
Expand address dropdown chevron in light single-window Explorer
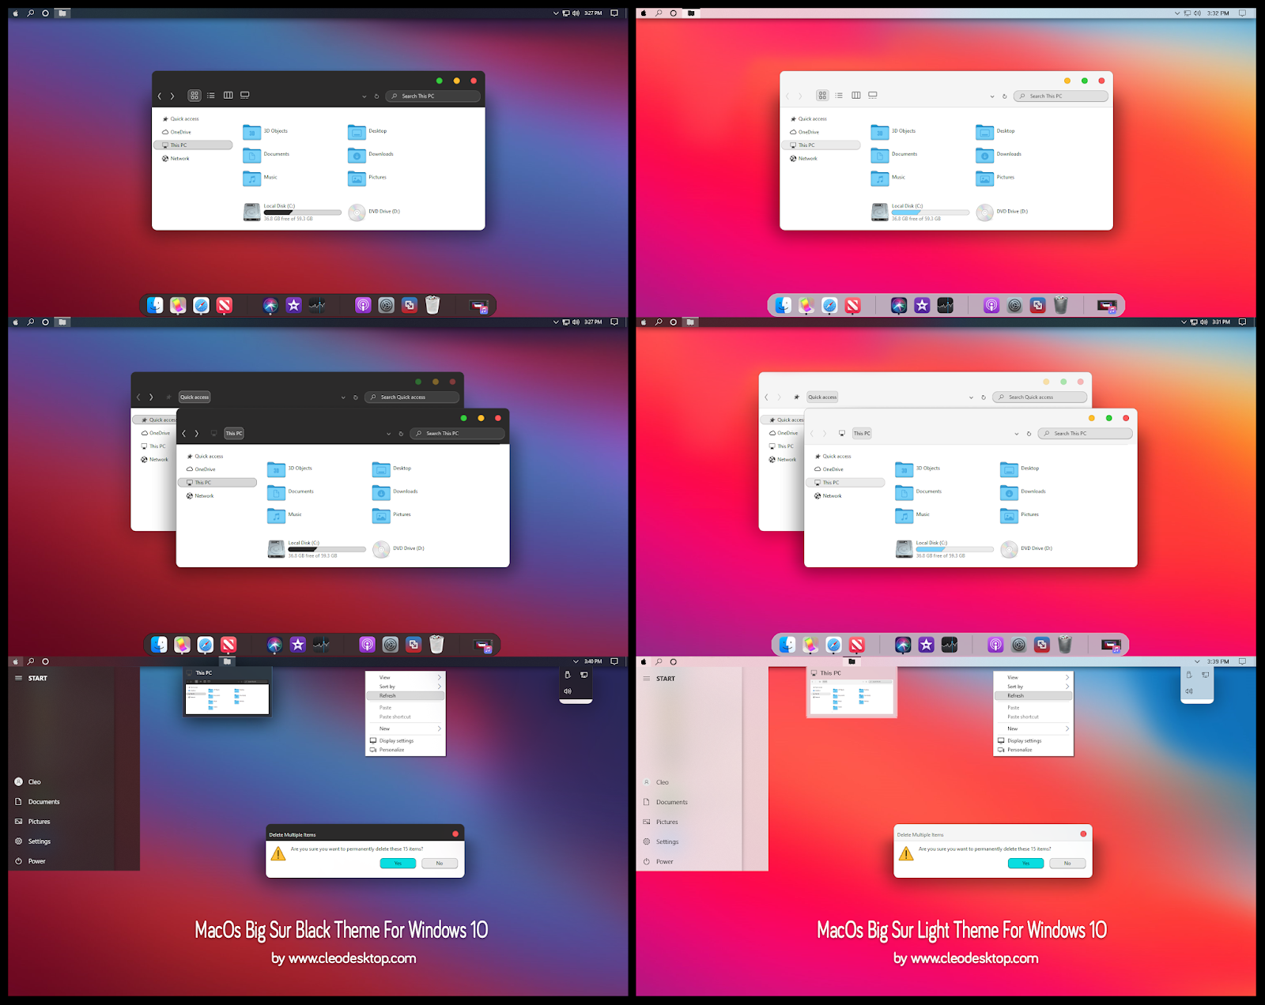coord(992,96)
